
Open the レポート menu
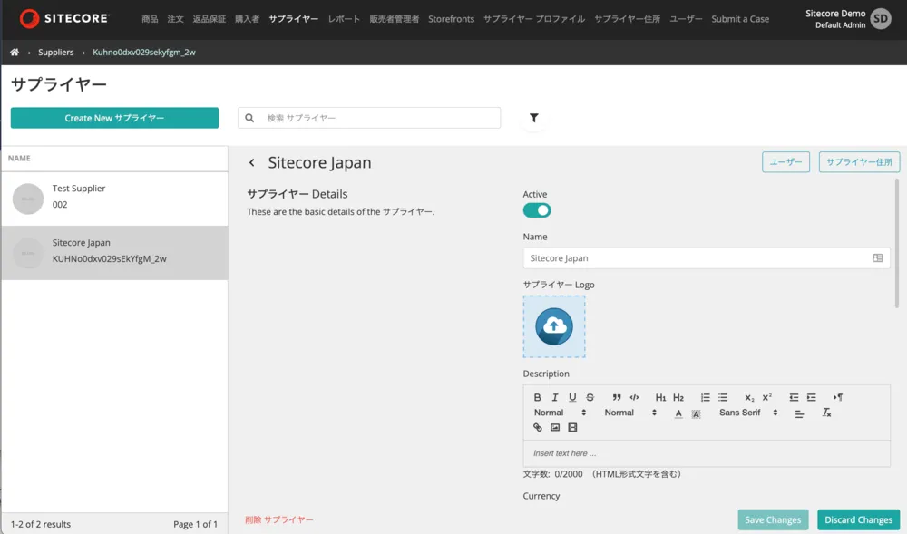pyautogui.click(x=344, y=19)
